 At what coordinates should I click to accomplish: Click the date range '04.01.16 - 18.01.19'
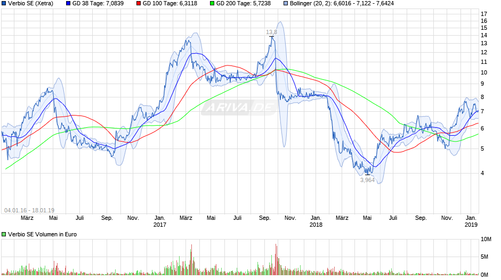point(29,210)
